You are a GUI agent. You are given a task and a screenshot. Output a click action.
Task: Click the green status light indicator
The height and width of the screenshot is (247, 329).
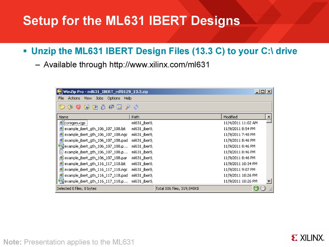256,188
